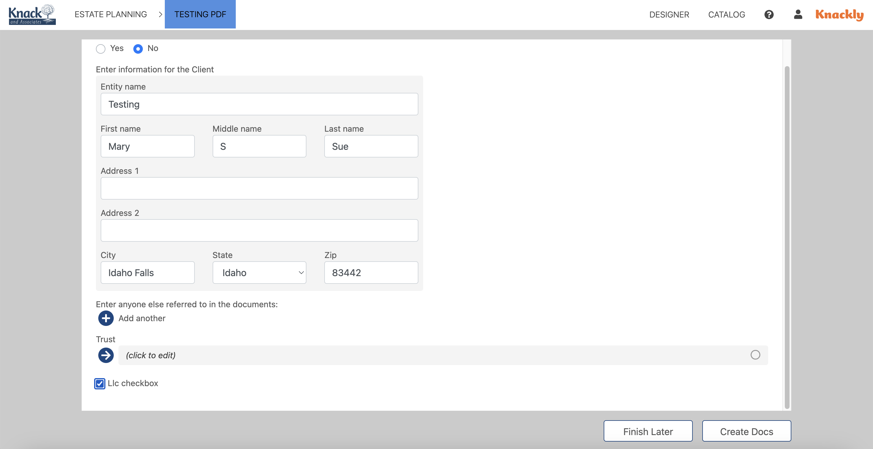Open the help question mark icon

(768, 15)
